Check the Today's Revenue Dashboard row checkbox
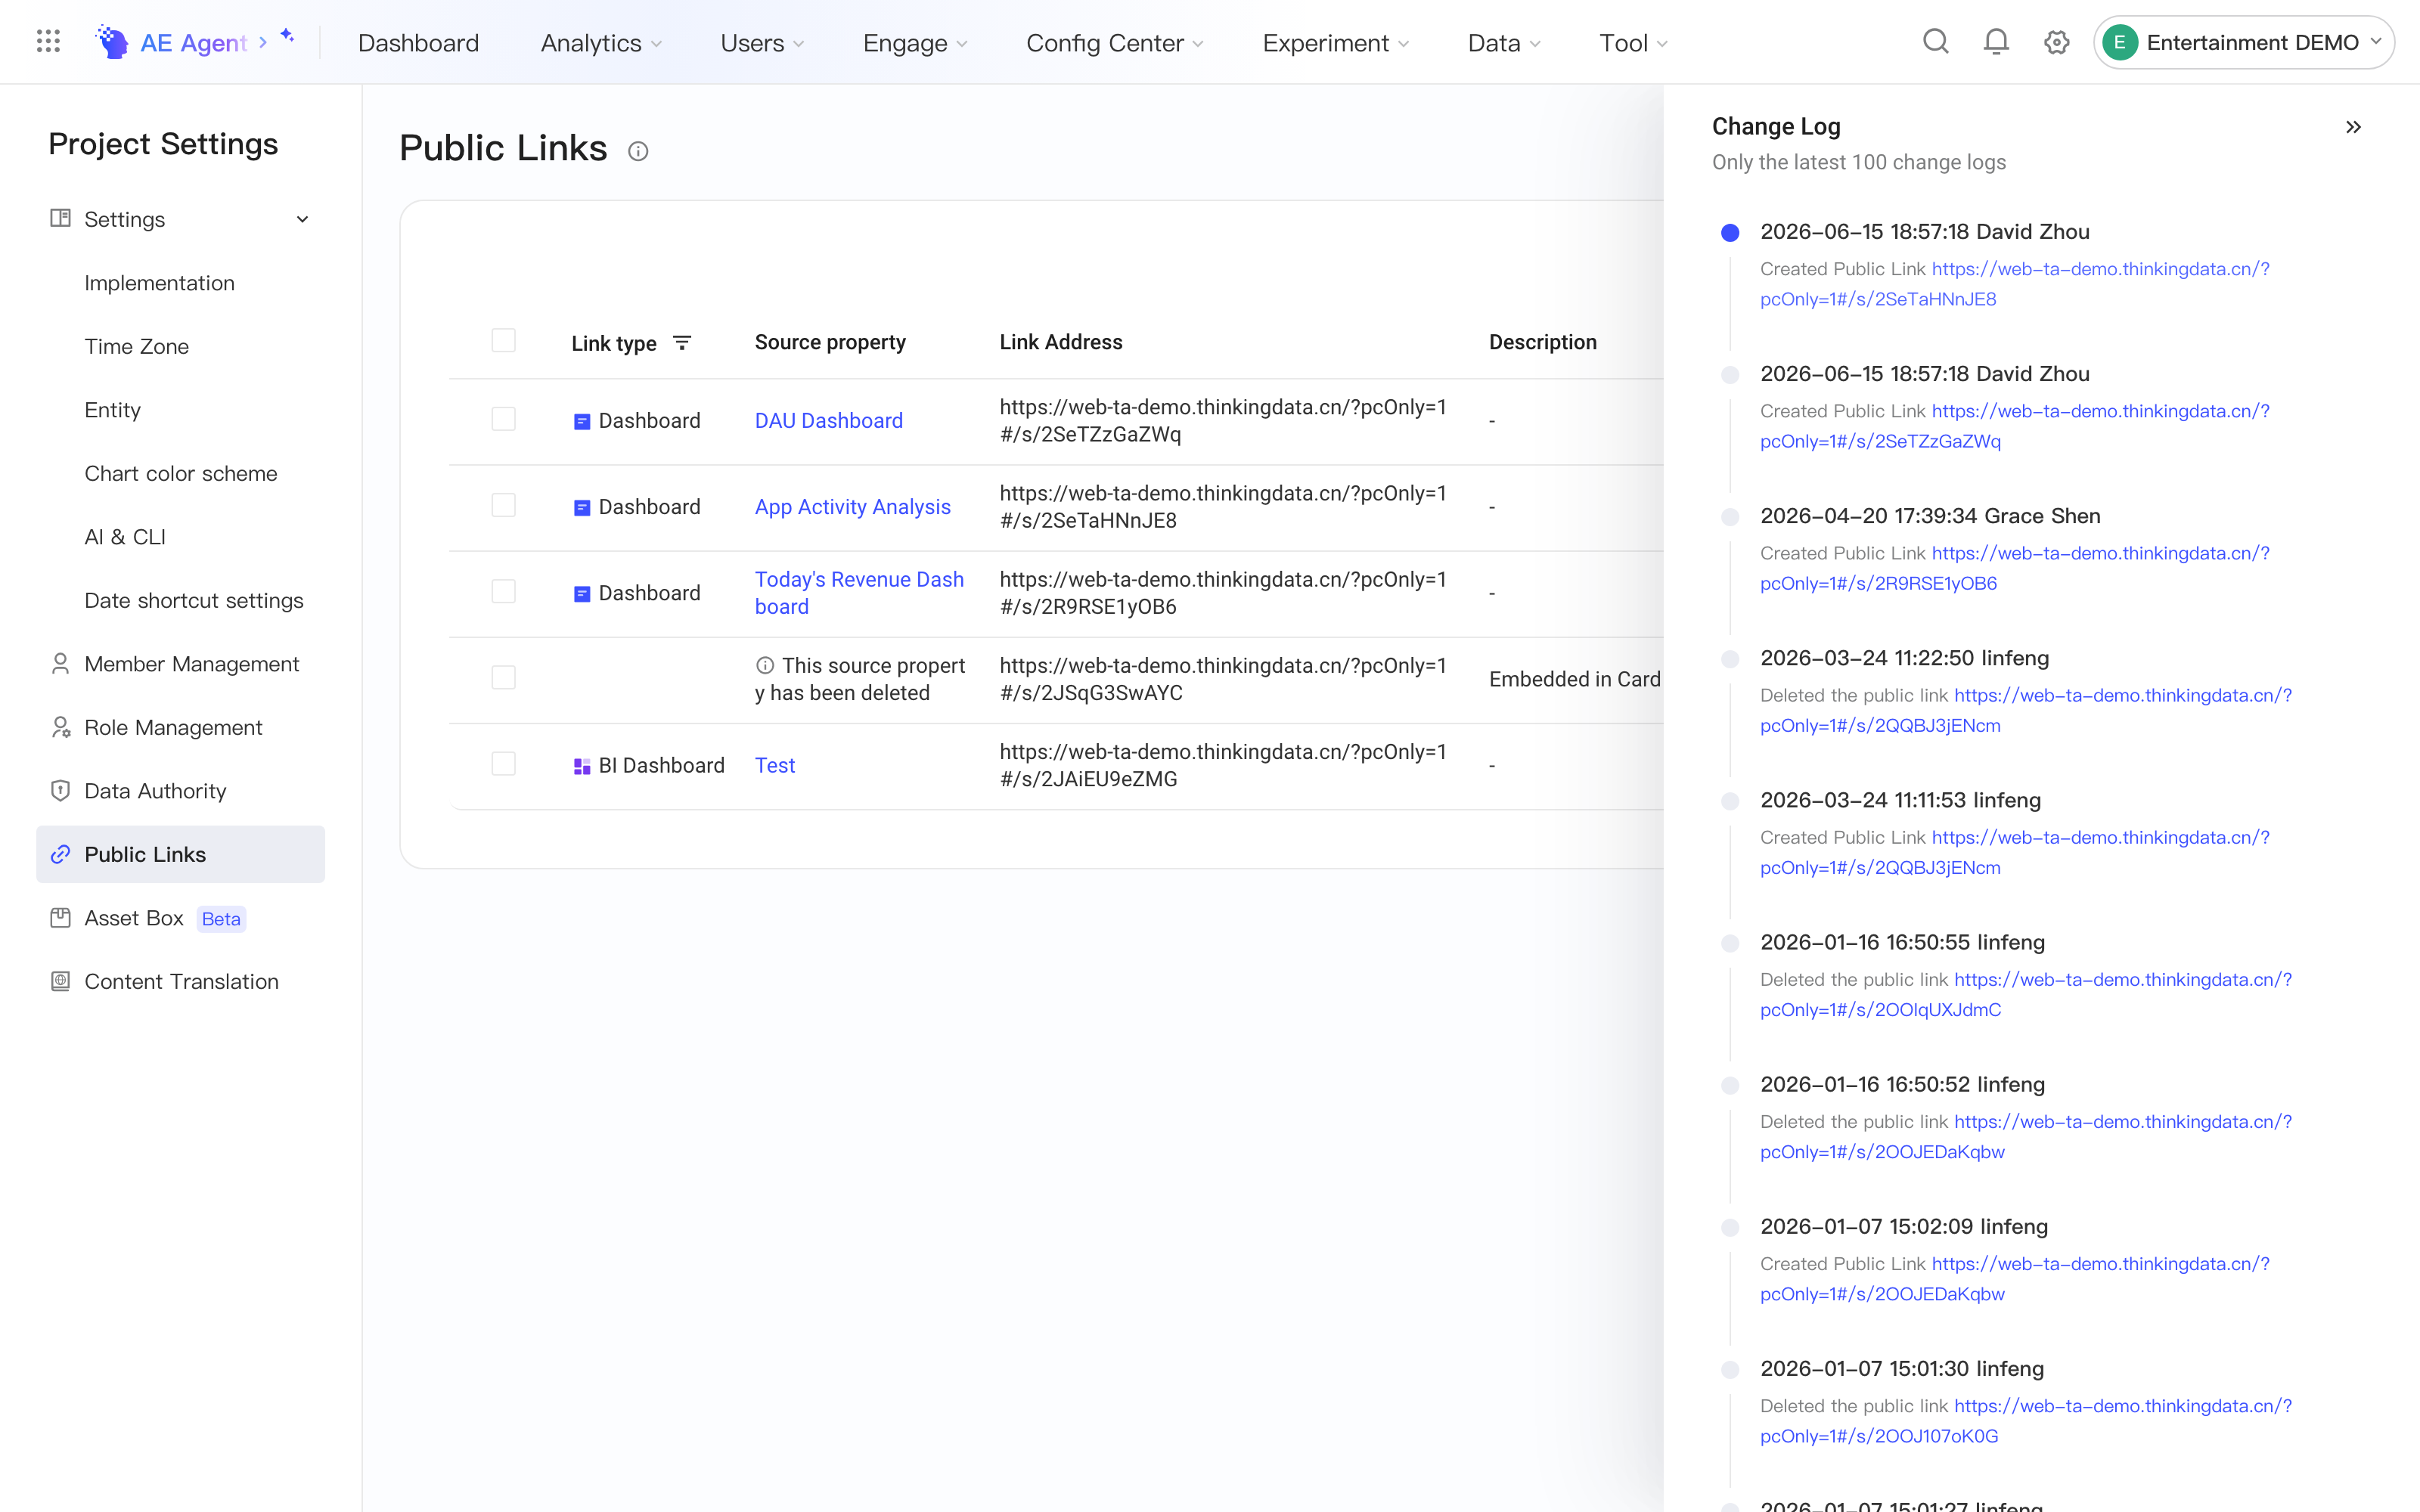Viewport: 2420px width, 1512px height. coord(504,591)
